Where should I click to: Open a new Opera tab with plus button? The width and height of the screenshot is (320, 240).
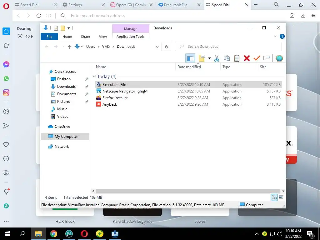(256, 5)
